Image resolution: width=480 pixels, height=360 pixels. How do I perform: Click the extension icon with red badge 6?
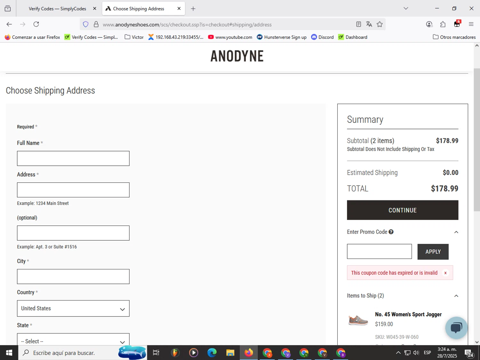tap(457, 24)
